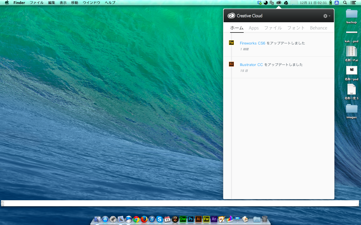Select the backup folder on desktop

pyautogui.click(x=351, y=14)
